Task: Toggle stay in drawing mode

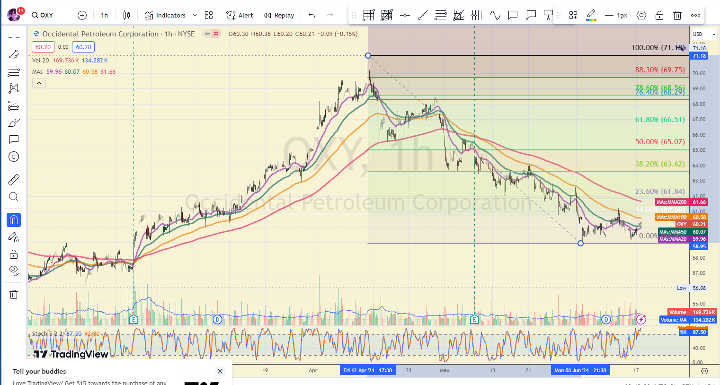Action: coord(14,237)
